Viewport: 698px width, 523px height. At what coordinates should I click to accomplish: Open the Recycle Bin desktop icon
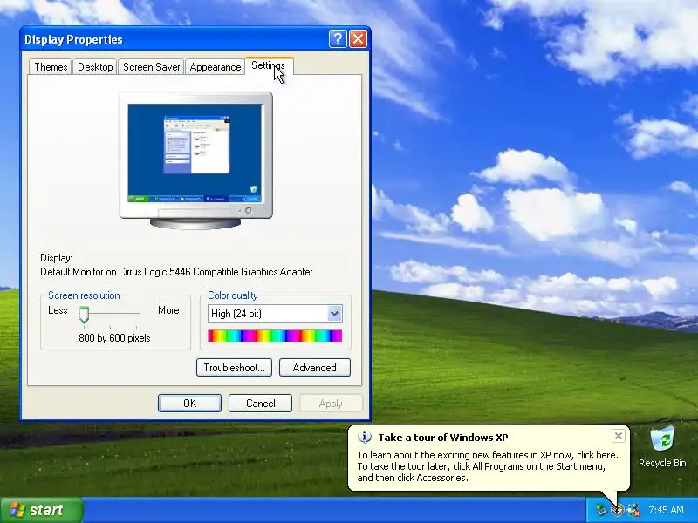coord(662,447)
